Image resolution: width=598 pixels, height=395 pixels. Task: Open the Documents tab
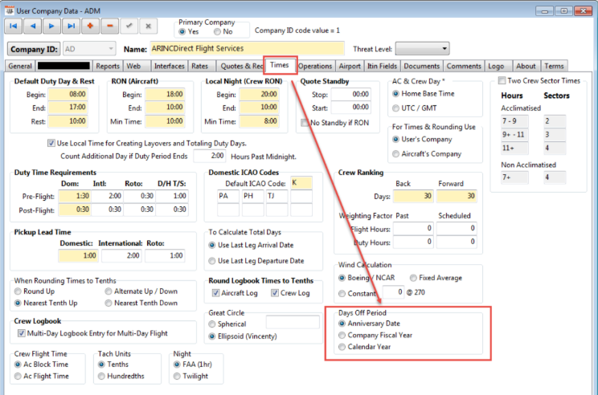click(x=421, y=66)
